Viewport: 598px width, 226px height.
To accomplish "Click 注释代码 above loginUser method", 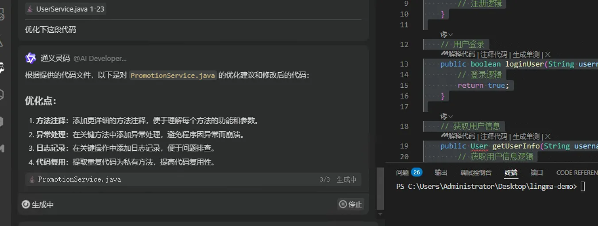I will point(494,55).
